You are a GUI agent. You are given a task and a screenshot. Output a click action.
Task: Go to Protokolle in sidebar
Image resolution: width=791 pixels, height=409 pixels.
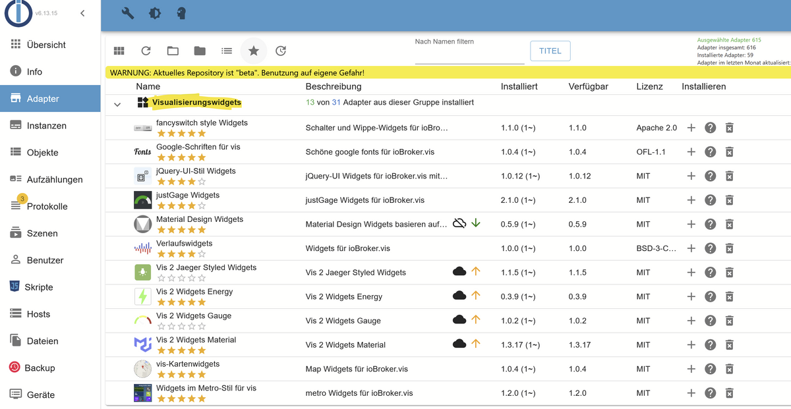click(x=47, y=206)
